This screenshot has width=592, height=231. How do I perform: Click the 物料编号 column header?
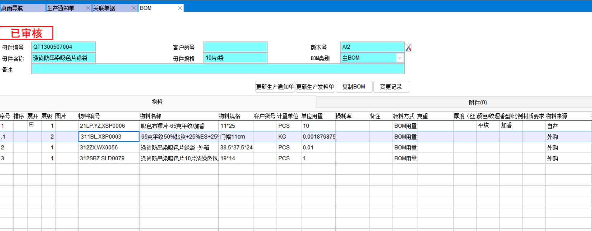pos(89,116)
